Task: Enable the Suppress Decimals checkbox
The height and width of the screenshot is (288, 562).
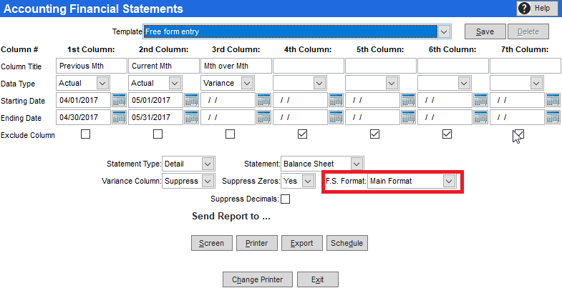Action: click(x=286, y=199)
